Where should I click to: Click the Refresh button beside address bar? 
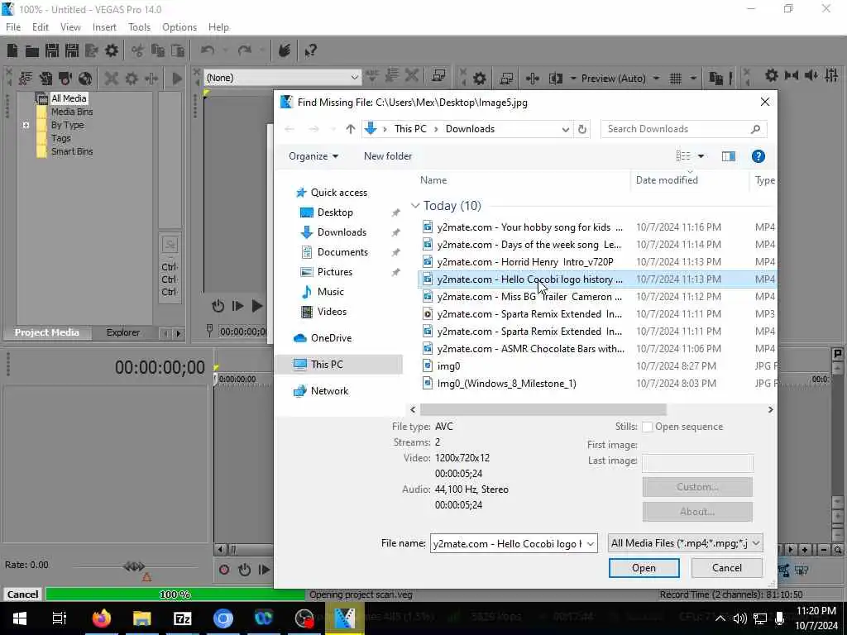click(582, 129)
